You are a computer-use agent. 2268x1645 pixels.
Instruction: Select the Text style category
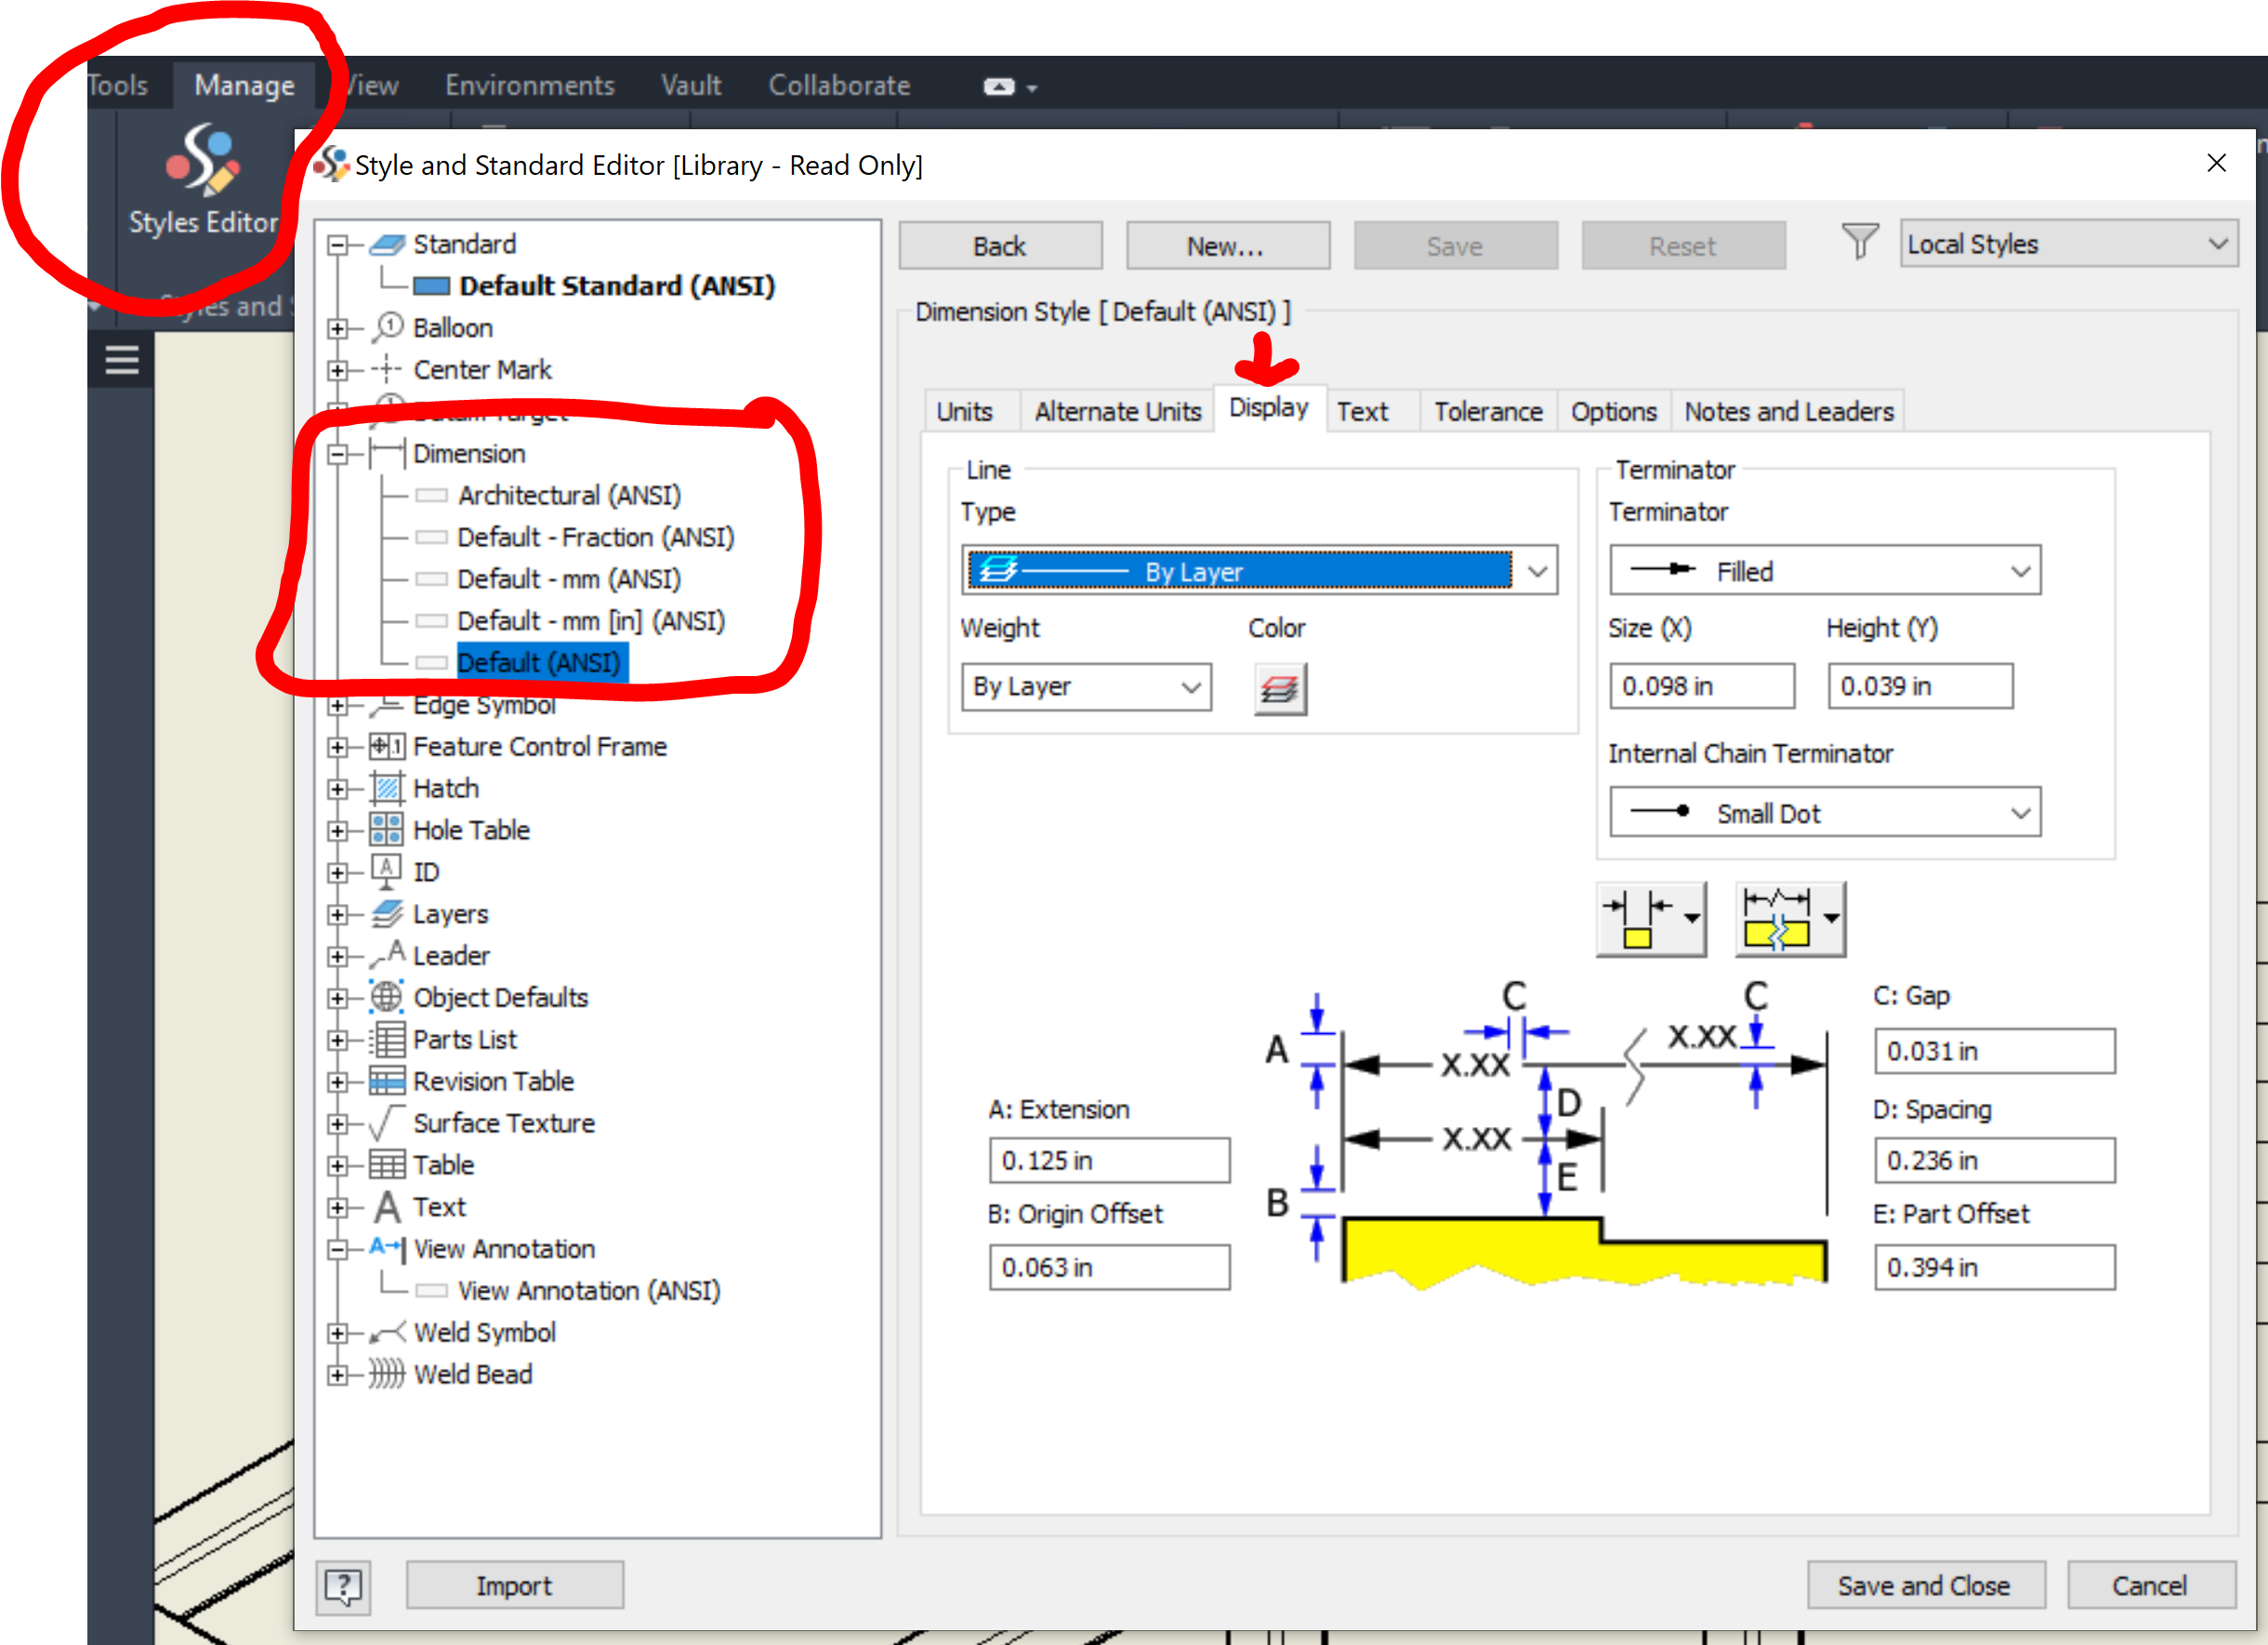click(439, 1208)
